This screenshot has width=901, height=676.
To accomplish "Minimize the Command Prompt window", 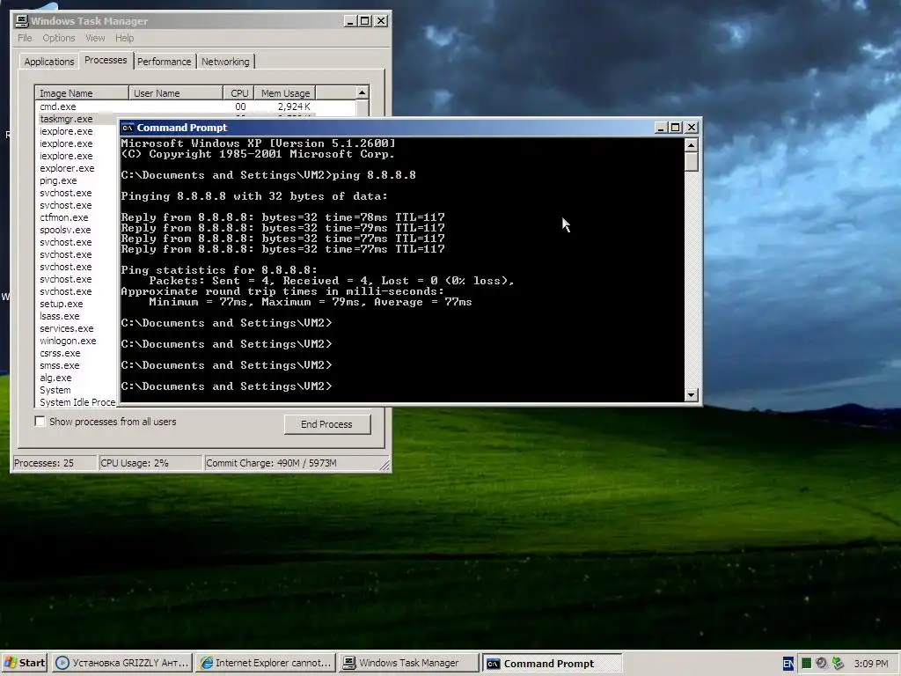I will point(661,128).
